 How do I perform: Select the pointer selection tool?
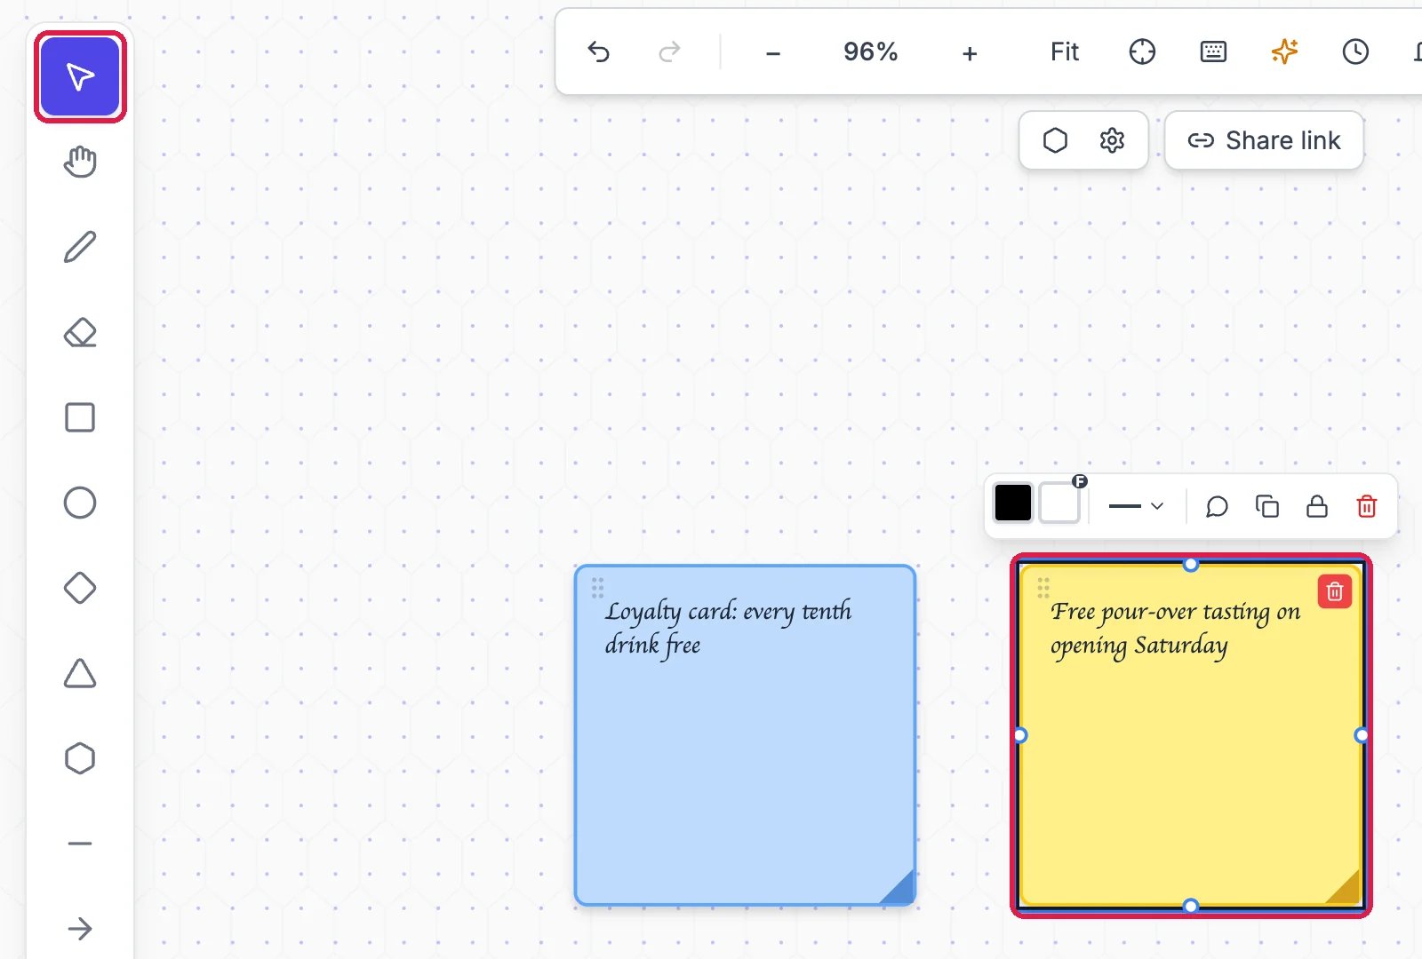pos(80,76)
